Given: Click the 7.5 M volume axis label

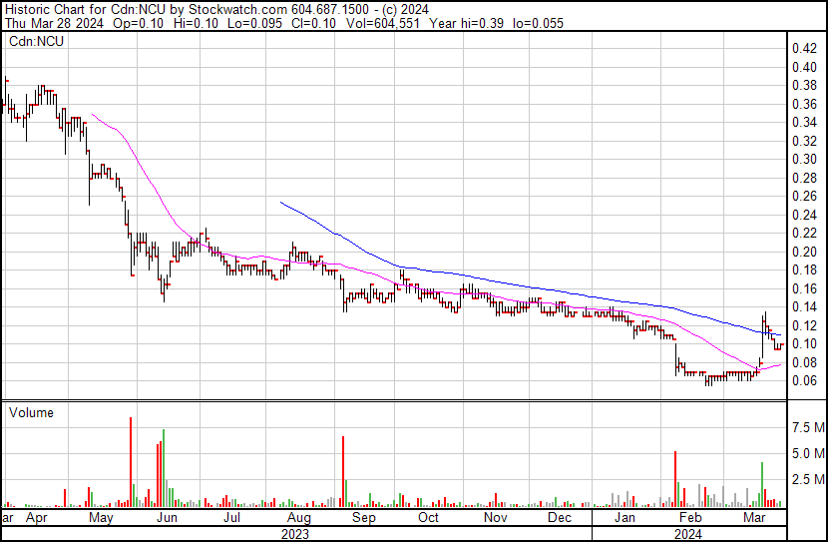Looking at the screenshot, I should (x=807, y=427).
